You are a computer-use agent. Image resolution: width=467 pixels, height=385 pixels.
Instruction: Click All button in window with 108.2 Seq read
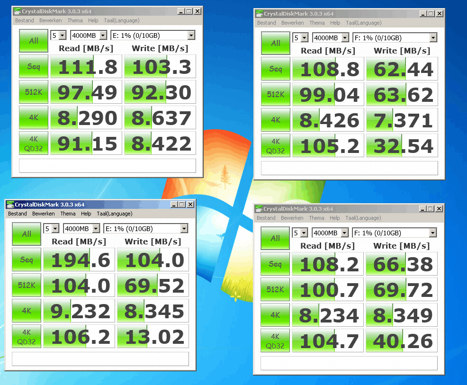pyautogui.click(x=275, y=238)
